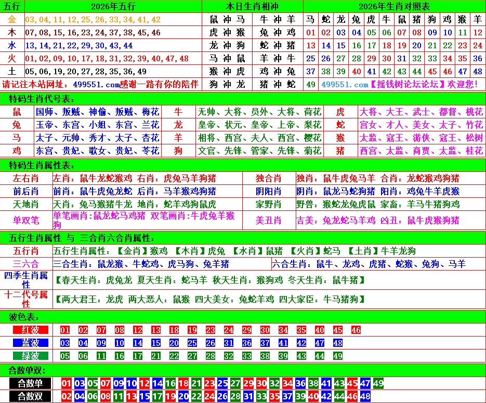Click the 波色表 section header
The height and width of the screenshot is (403, 486).
pyautogui.click(x=24, y=316)
